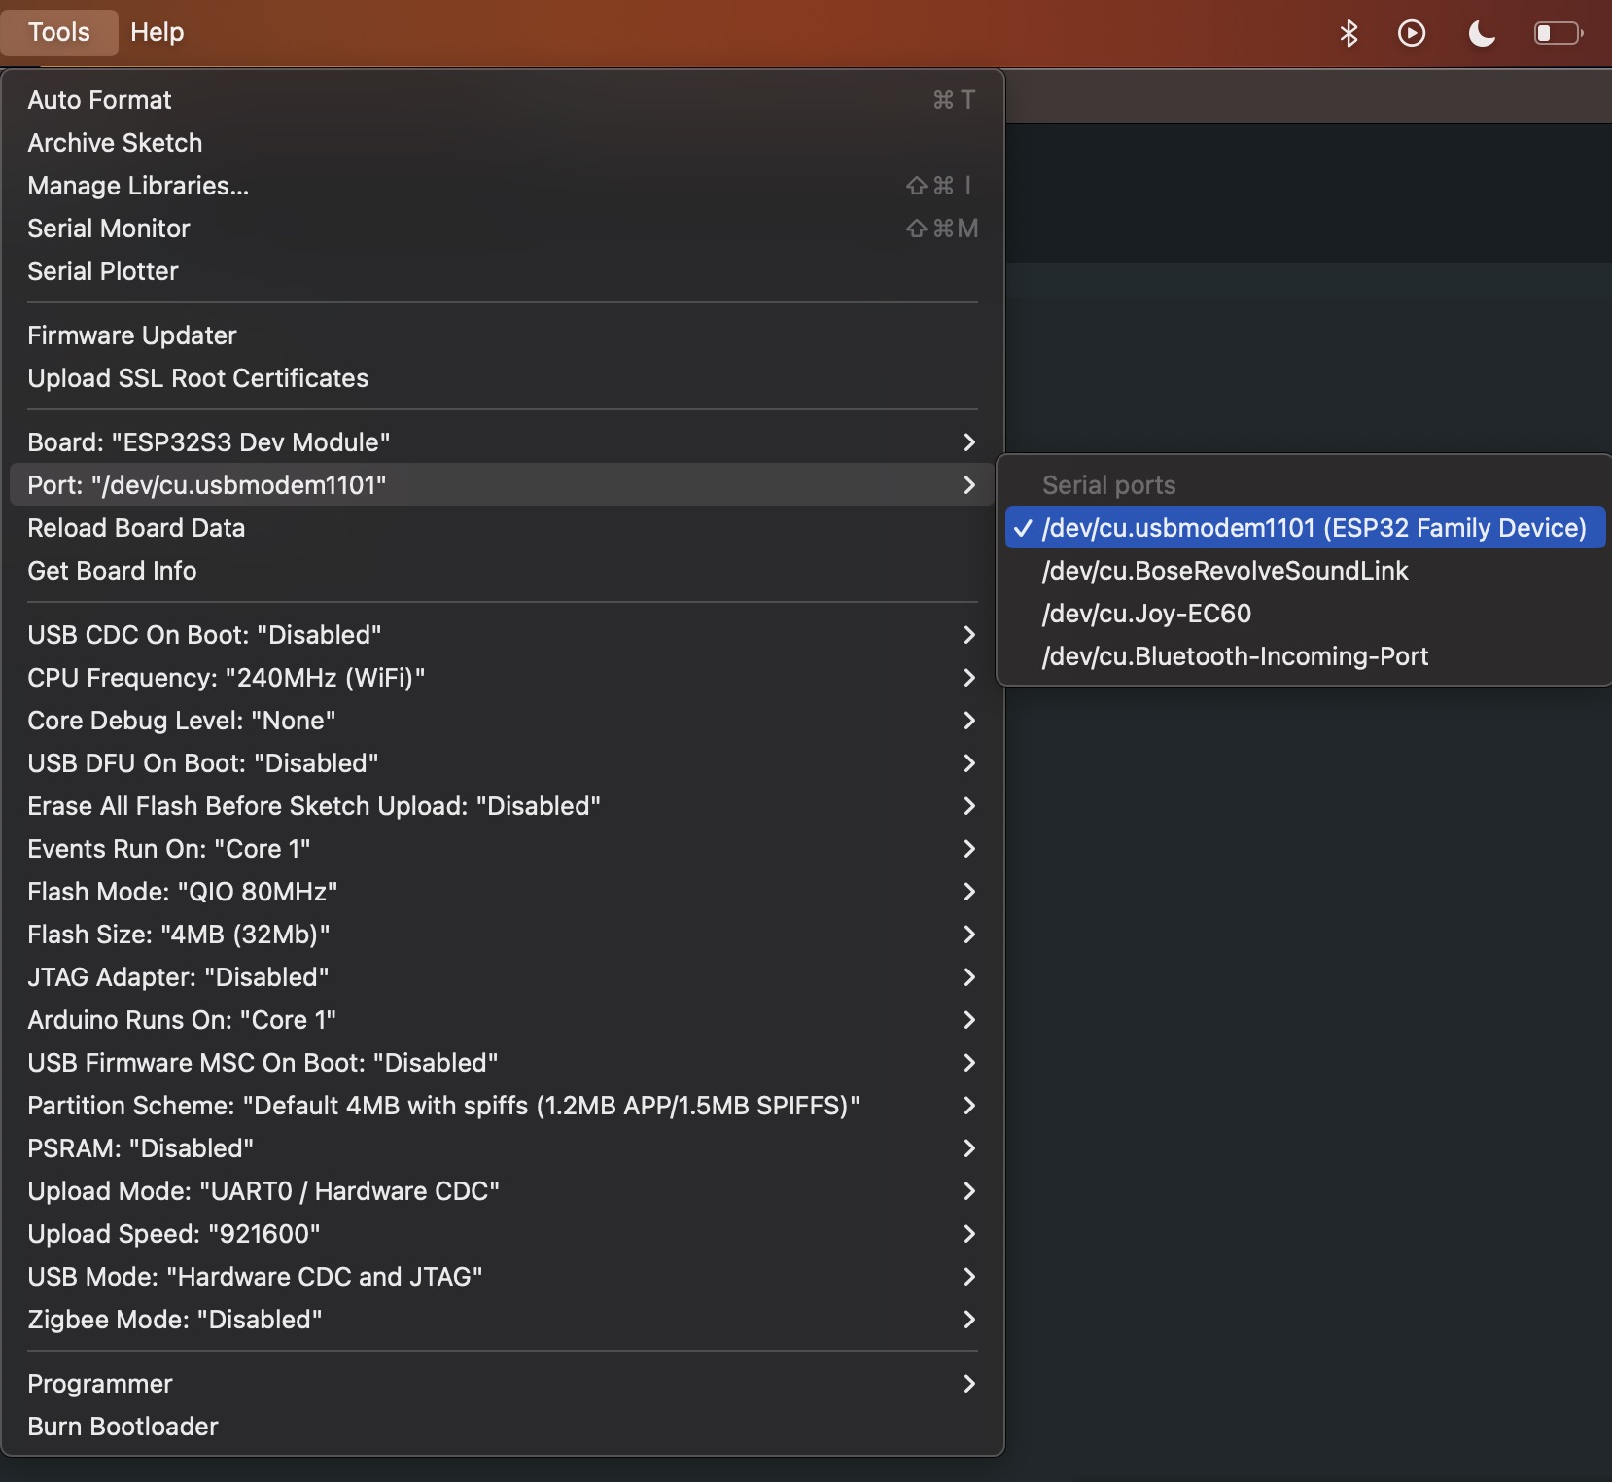Open Upload Mode UART0 option
The height and width of the screenshot is (1482, 1612).
(503, 1191)
